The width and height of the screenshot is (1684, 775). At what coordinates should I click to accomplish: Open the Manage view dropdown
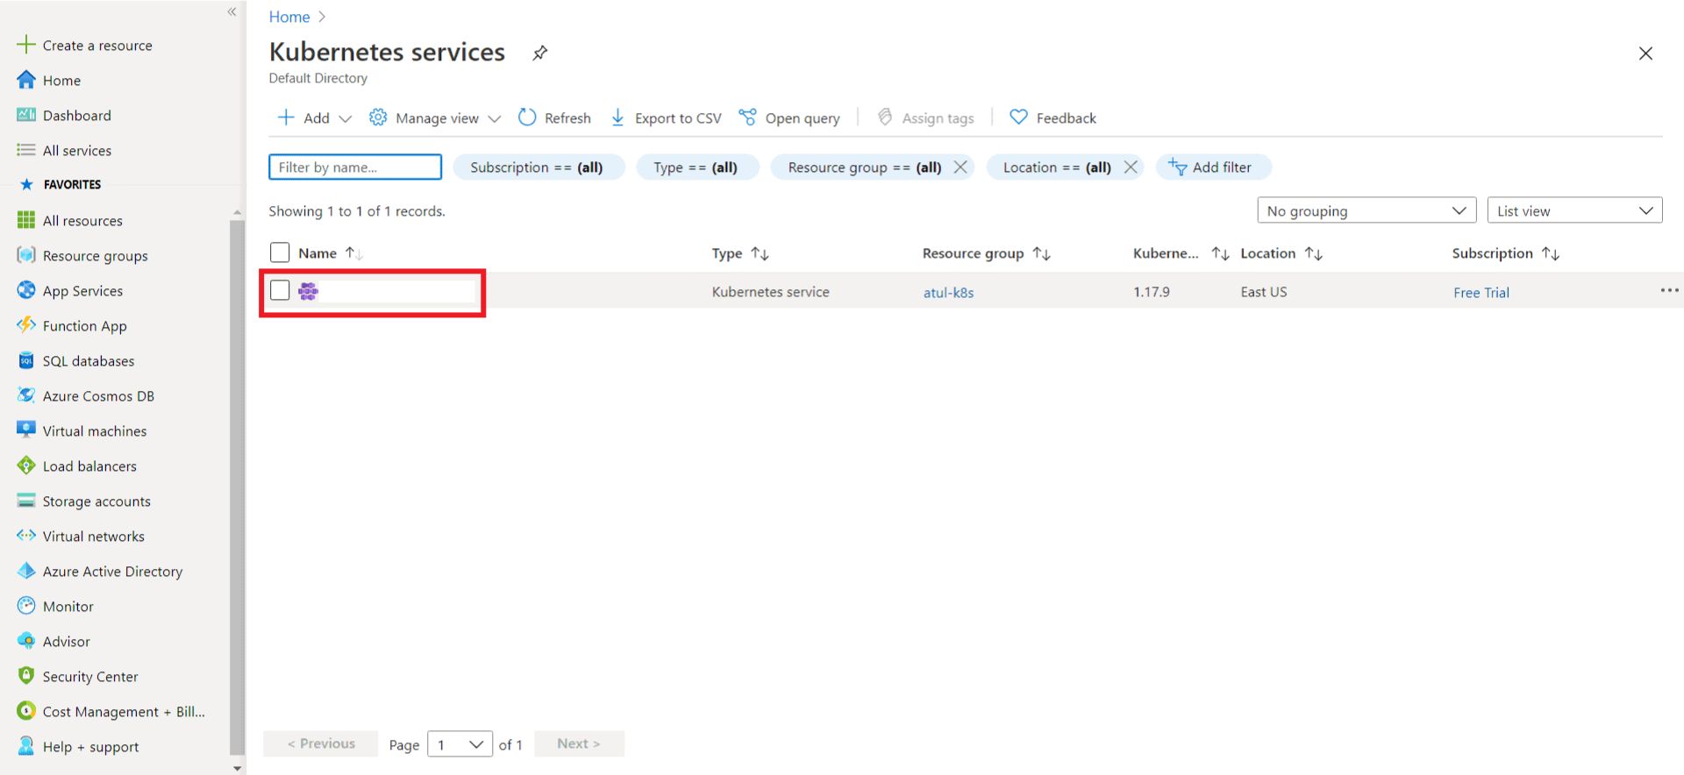(435, 117)
